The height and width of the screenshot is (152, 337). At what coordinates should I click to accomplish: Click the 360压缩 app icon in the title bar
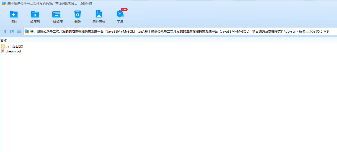click(x=4, y=4)
